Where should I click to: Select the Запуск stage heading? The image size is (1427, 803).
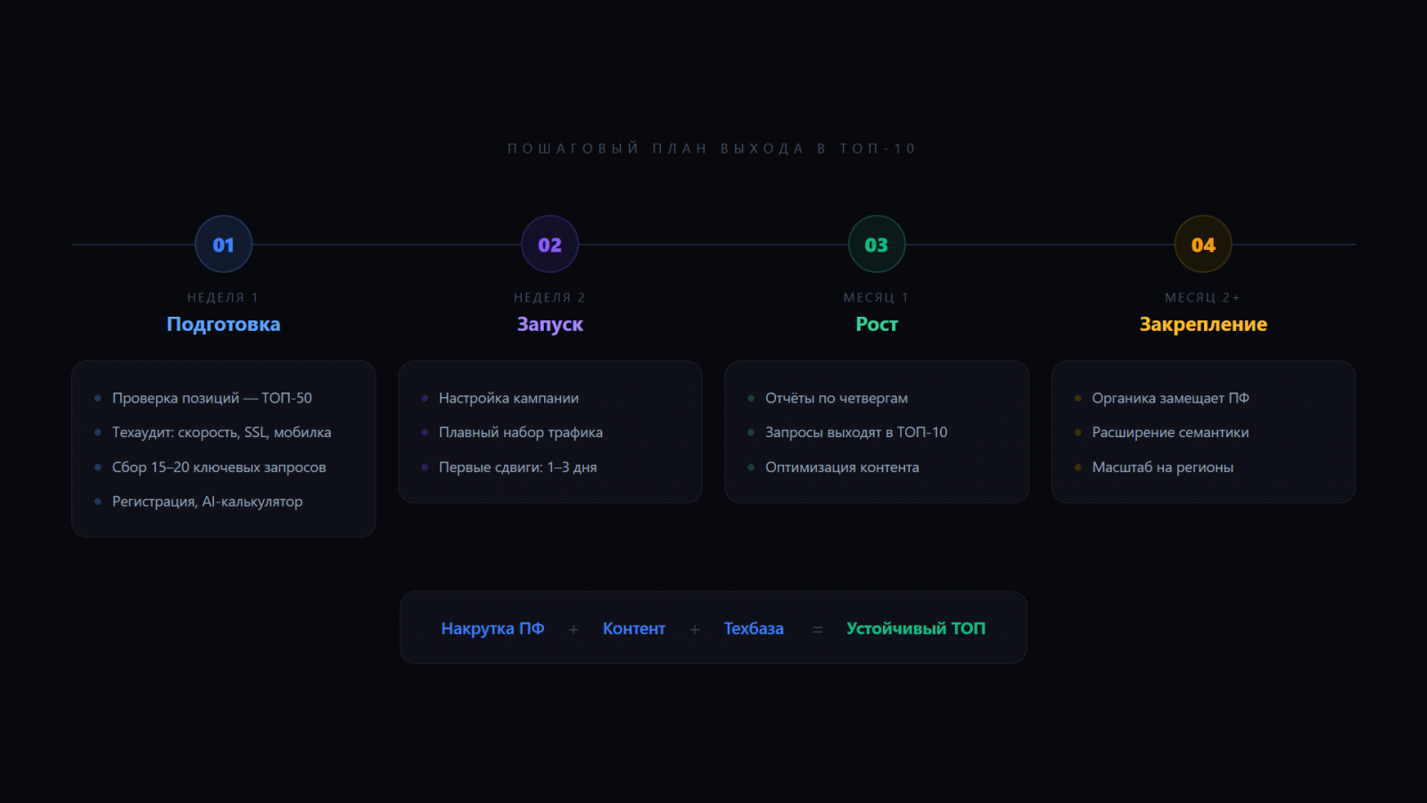[x=549, y=325]
